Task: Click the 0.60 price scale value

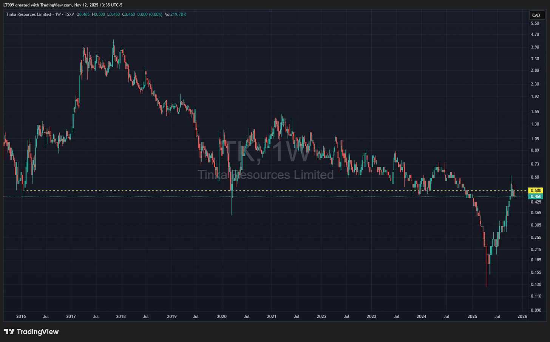Action: point(535,177)
